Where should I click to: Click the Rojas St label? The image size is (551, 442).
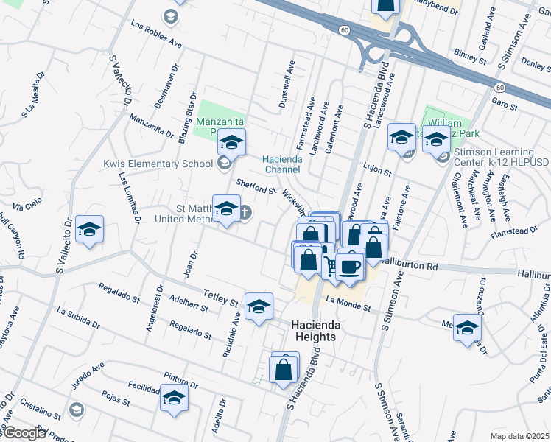(116, 399)
